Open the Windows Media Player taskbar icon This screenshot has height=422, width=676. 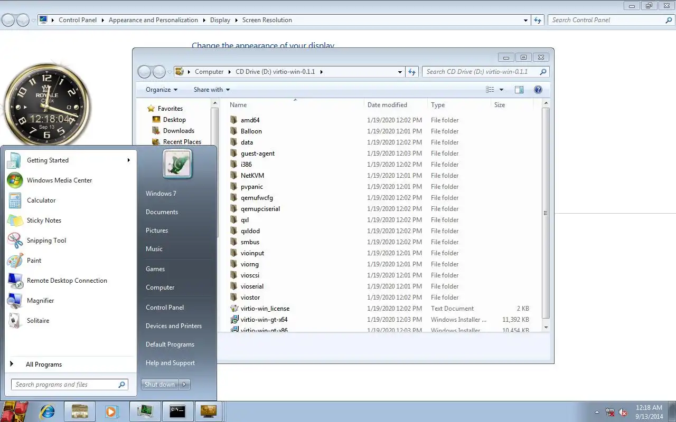pyautogui.click(x=111, y=411)
